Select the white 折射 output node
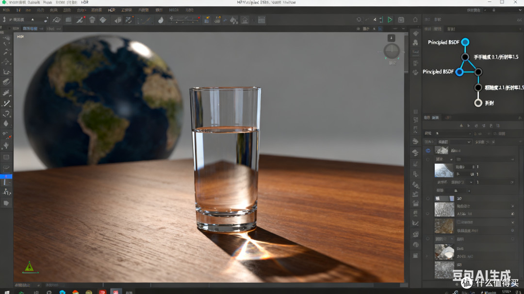524x294 pixels. (x=478, y=103)
